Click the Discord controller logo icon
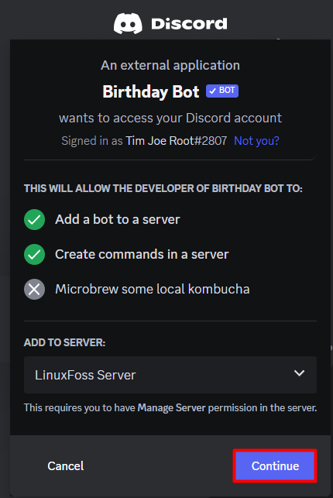This screenshot has width=333, height=498. 128,23
